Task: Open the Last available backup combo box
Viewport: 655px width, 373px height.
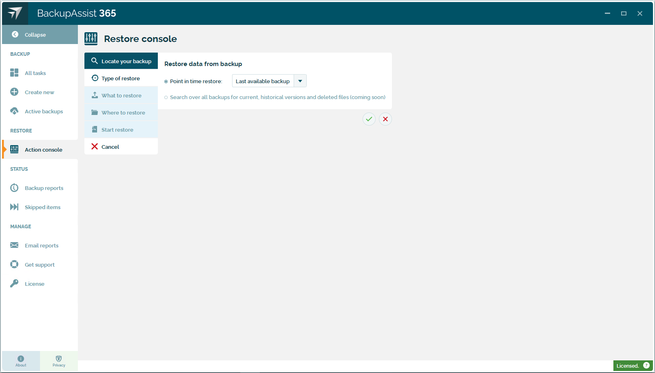Action: [269, 81]
